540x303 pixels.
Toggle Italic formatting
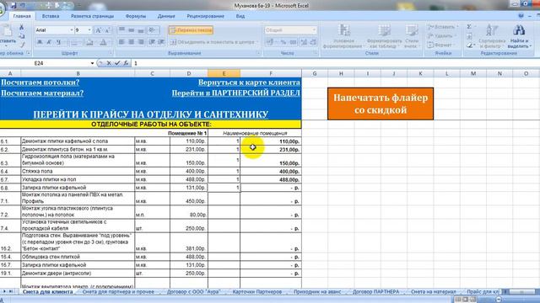(x=49, y=42)
